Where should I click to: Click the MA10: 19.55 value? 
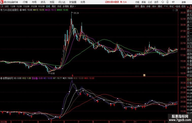point(39,10)
